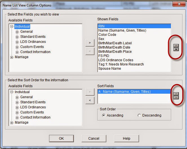Add field to Sort Fields with arrow
The image size is (187, 149).
pyautogui.click(x=90, y=92)
